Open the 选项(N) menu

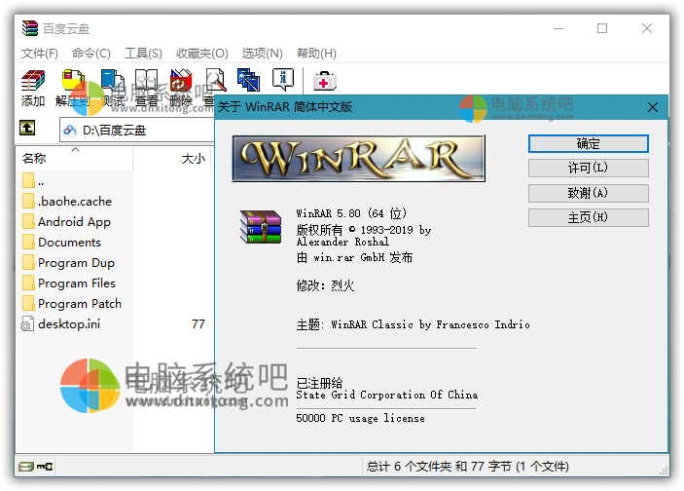tap(262, 54)
